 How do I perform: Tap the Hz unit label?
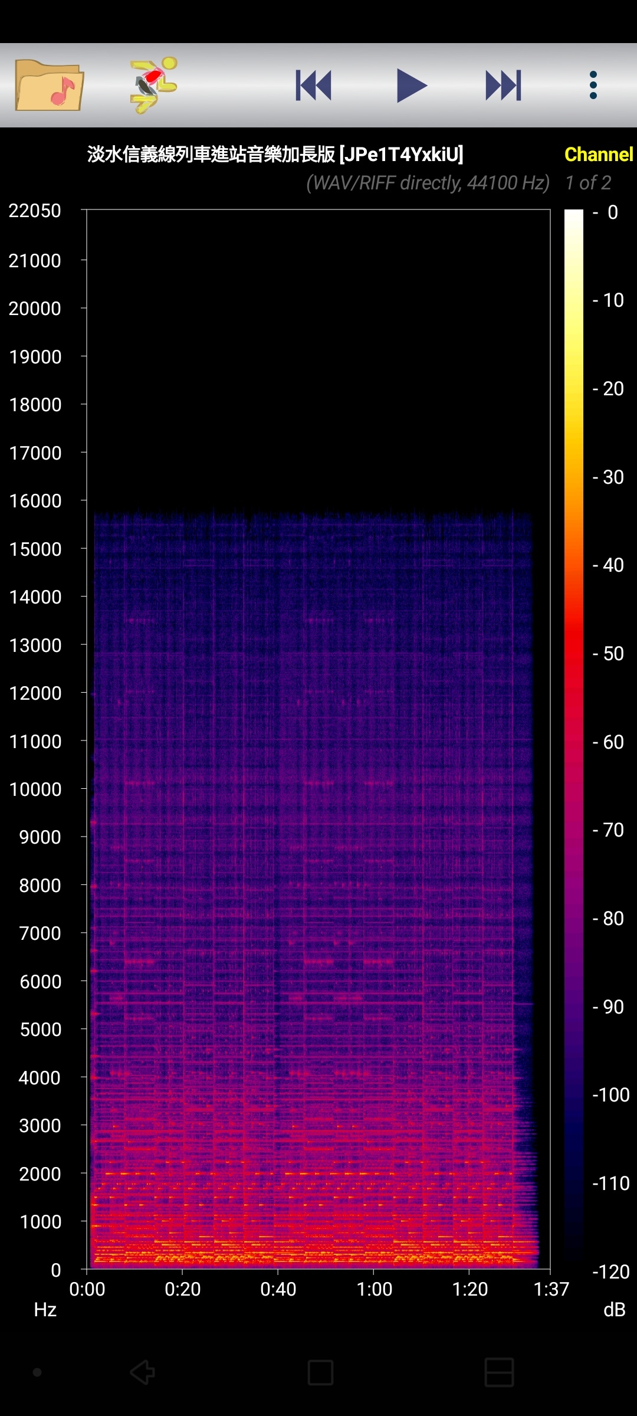[45, 1310]
